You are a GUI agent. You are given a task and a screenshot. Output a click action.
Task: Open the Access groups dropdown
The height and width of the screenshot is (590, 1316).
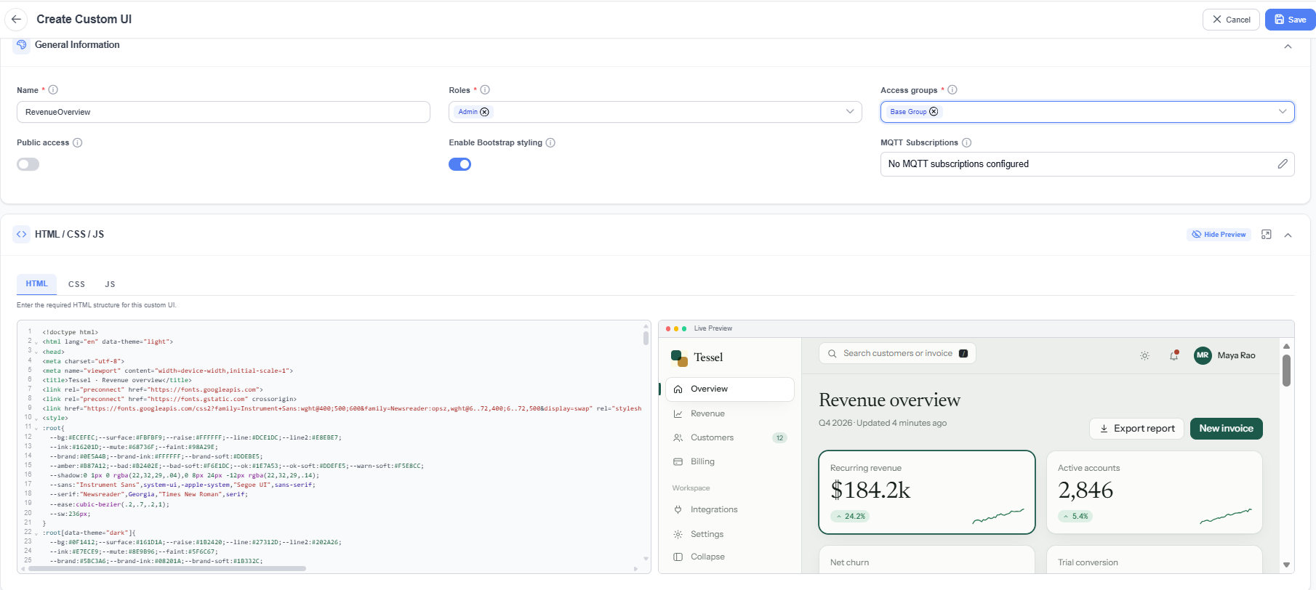(x=1283, y=112)
